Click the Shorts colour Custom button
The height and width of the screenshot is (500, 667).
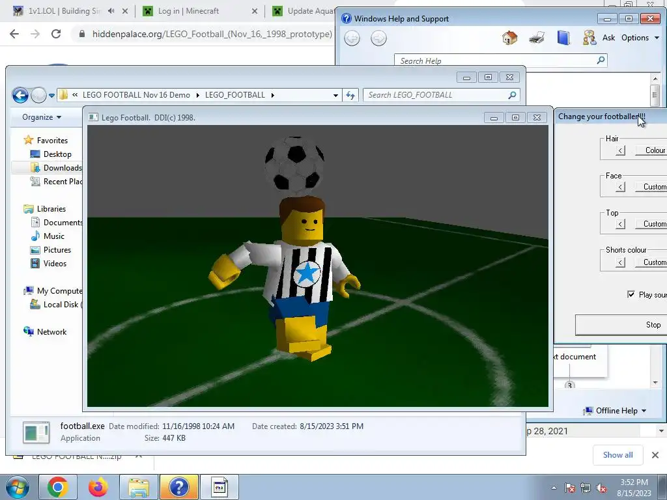tap(651, 262)
